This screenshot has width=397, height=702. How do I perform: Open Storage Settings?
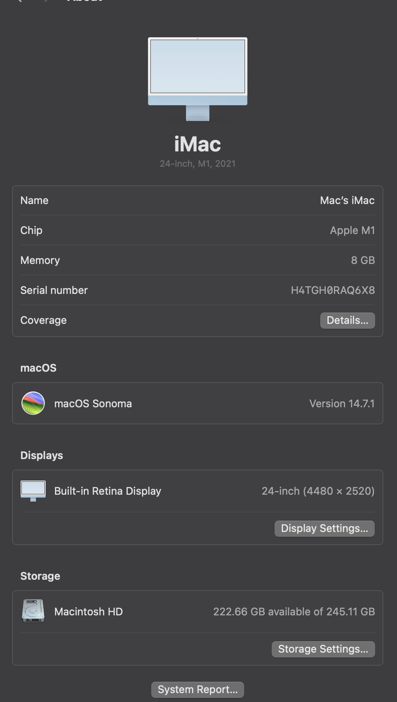[323, 649]
